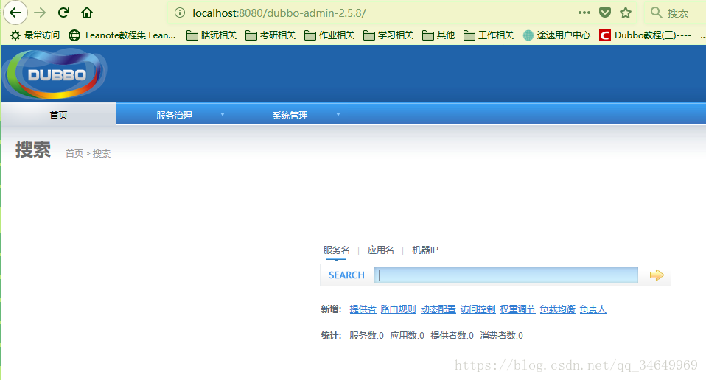
Task: Switch to the 机器IP search tab
Action: [x=425, y=250]
